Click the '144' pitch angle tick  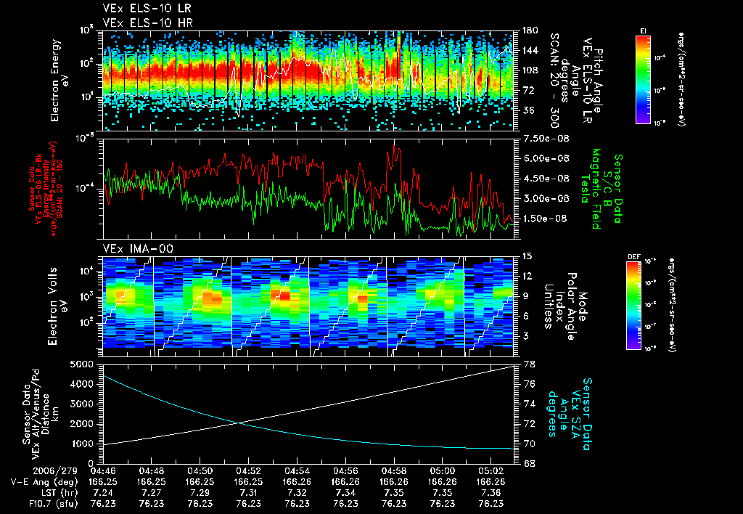[530, 51]
